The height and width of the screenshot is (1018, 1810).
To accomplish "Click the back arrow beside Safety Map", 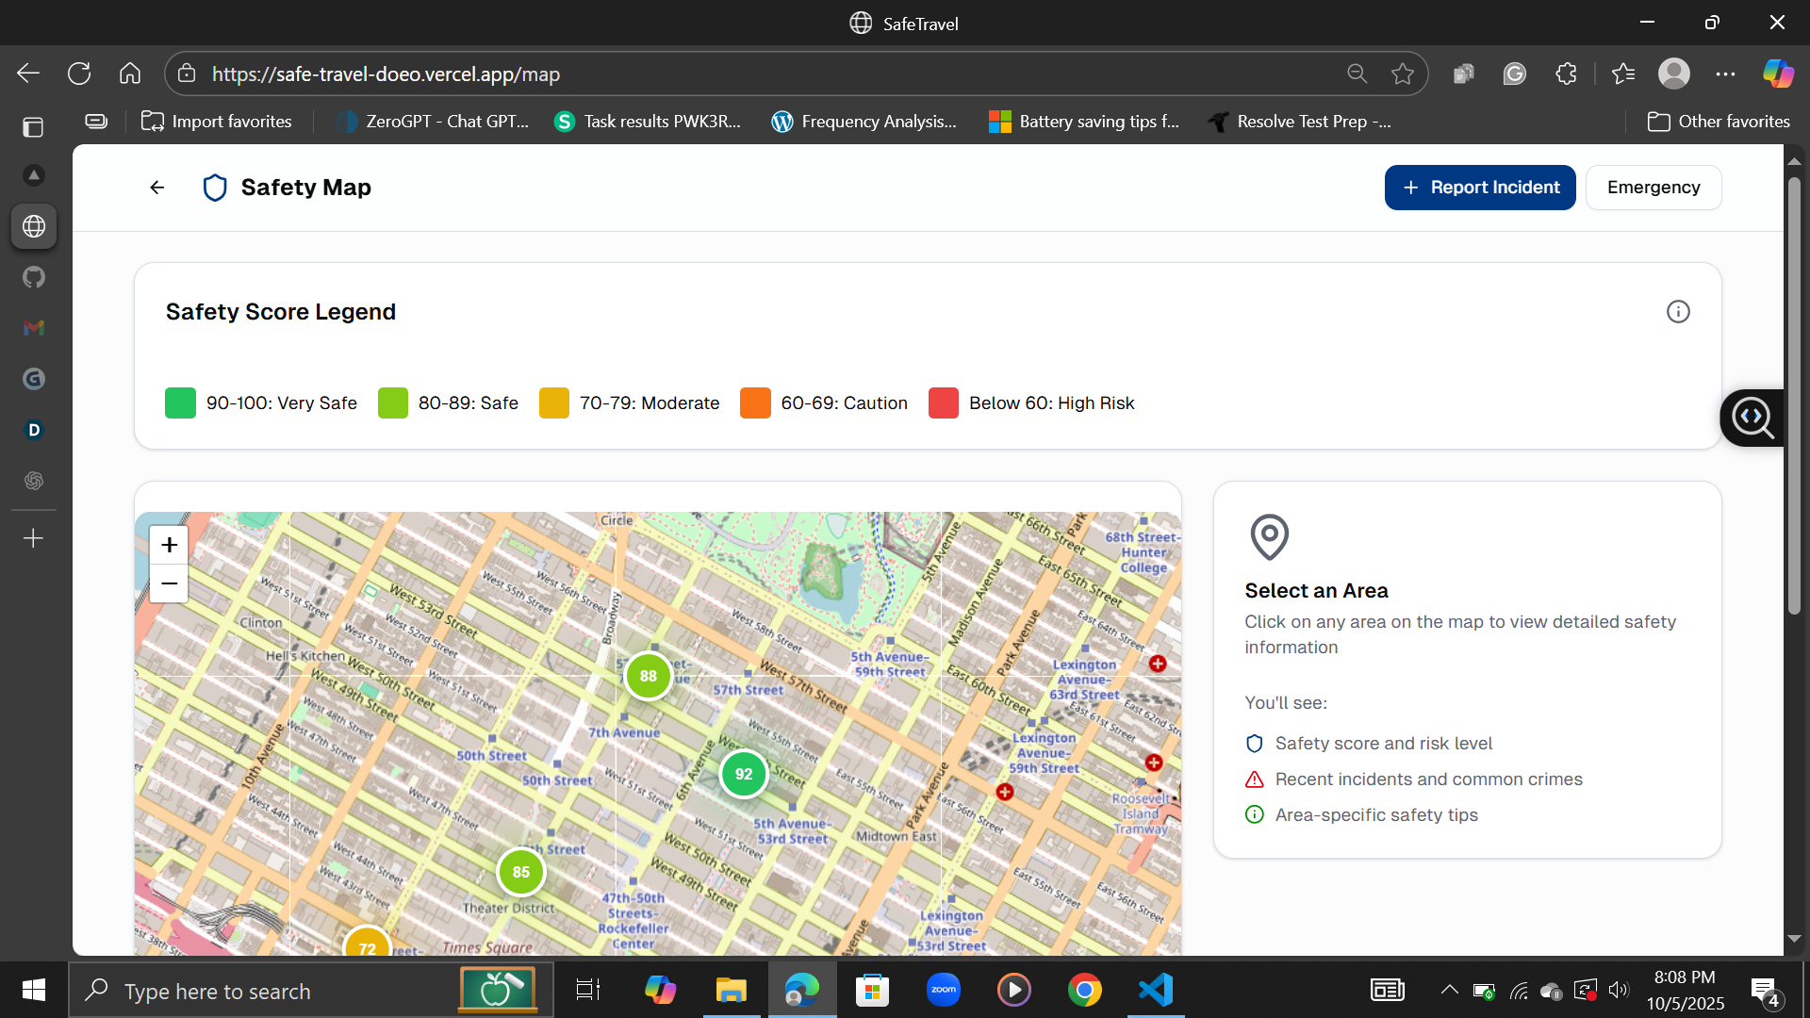I will point(157,188).
